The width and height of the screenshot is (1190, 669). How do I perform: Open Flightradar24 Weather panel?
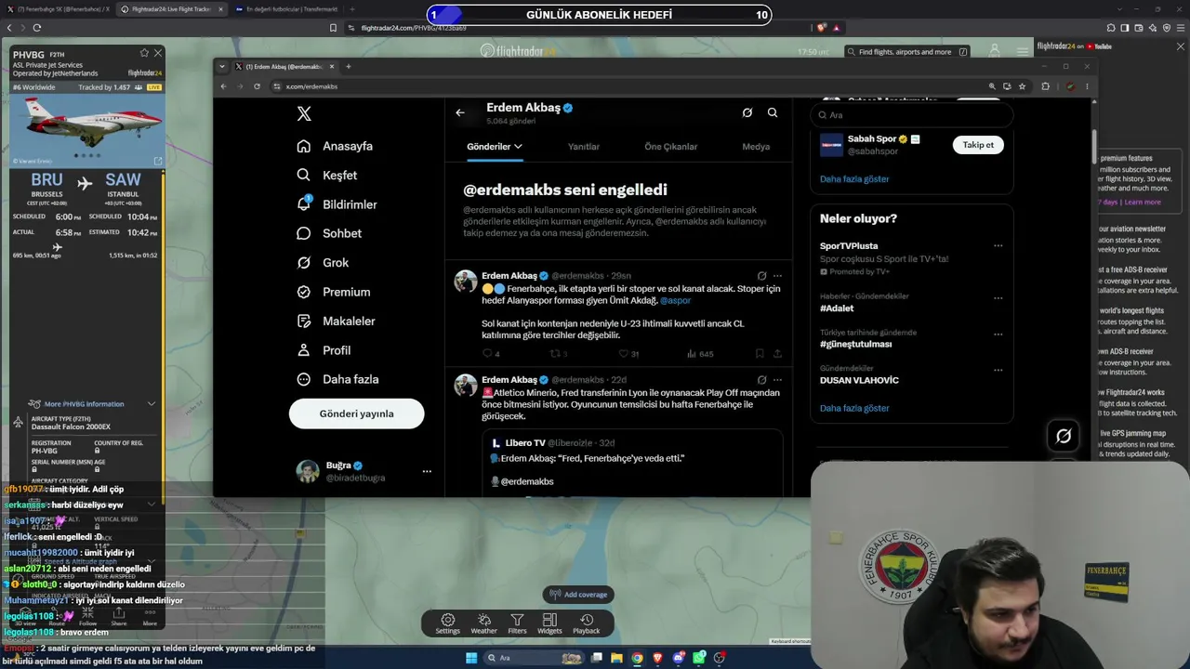483,623
